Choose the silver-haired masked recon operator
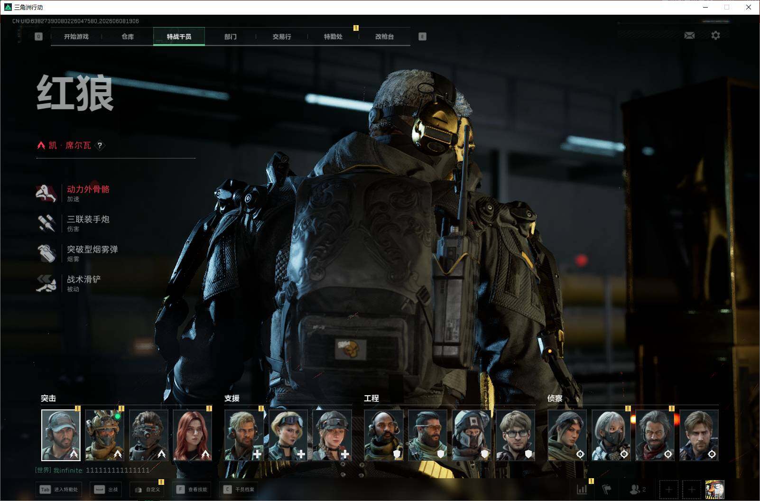 [x=611, y=435]
